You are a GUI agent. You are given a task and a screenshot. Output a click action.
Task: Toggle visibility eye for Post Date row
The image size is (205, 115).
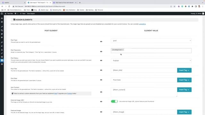(101, 80)
